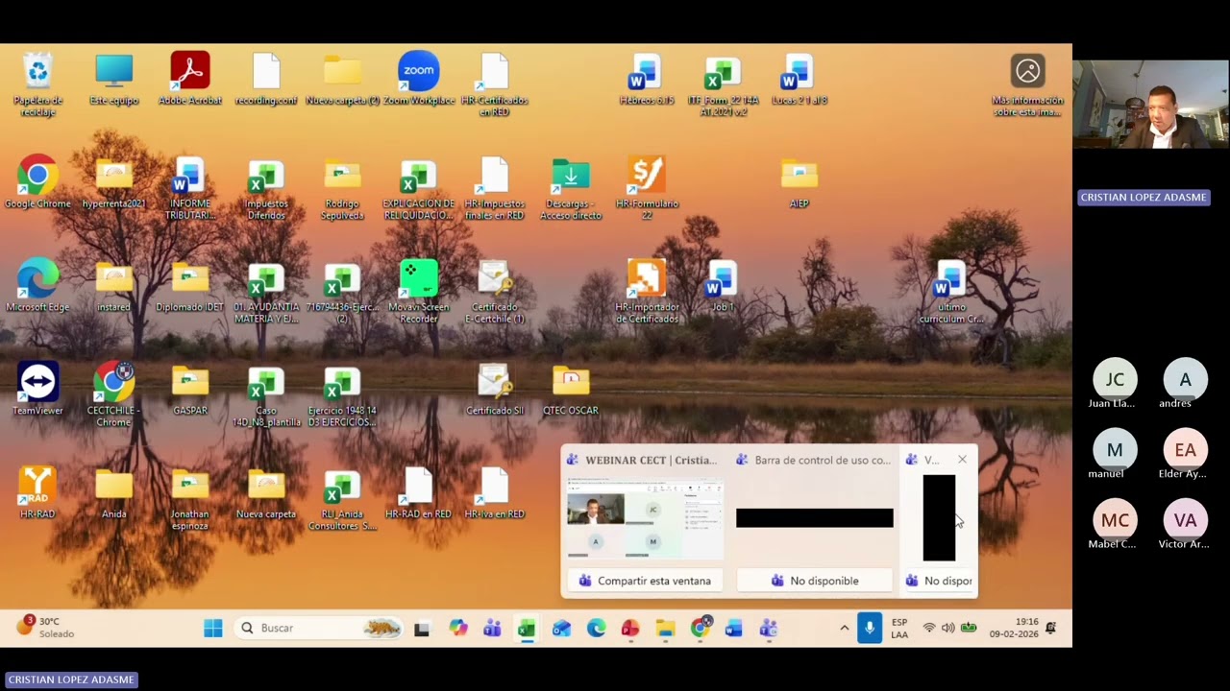Click Más información sobre esta imagen icon

coord(1027,84)
